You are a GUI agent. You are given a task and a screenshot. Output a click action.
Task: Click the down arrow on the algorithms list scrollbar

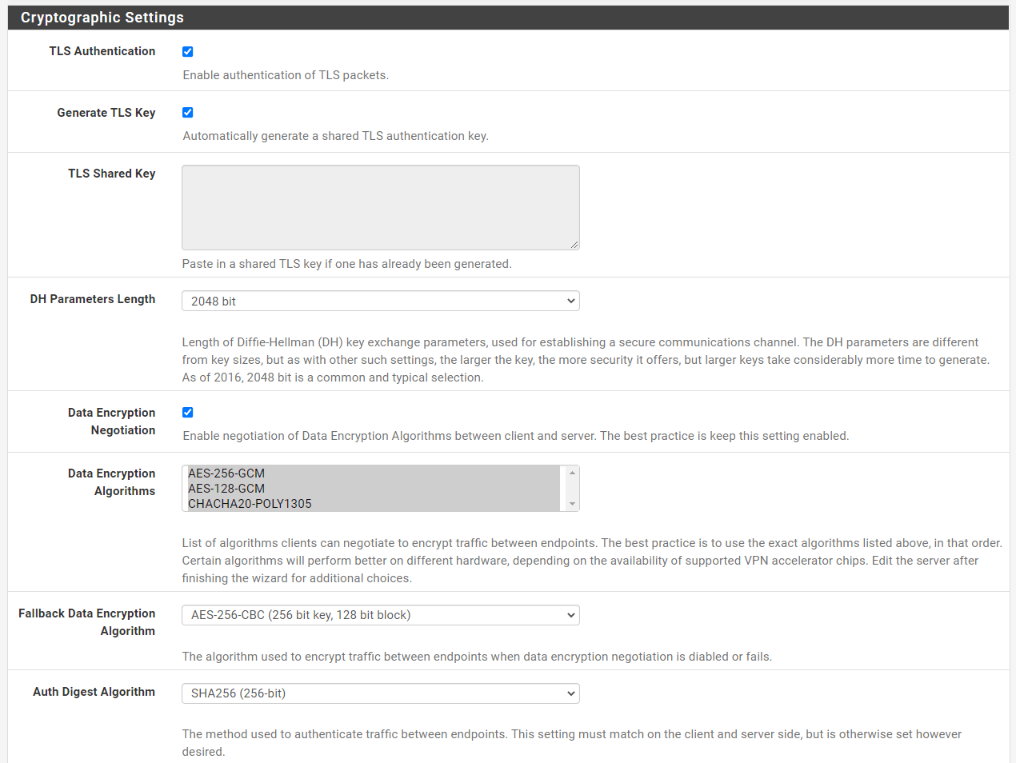point(574,504)
